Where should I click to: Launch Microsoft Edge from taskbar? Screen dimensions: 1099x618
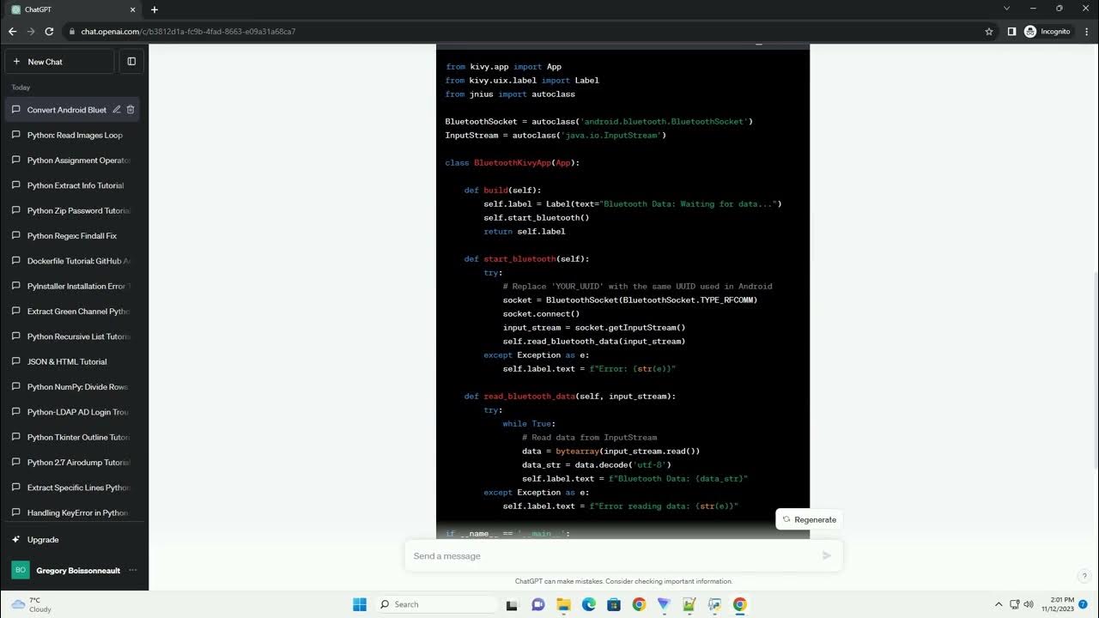tap(589, 604)
